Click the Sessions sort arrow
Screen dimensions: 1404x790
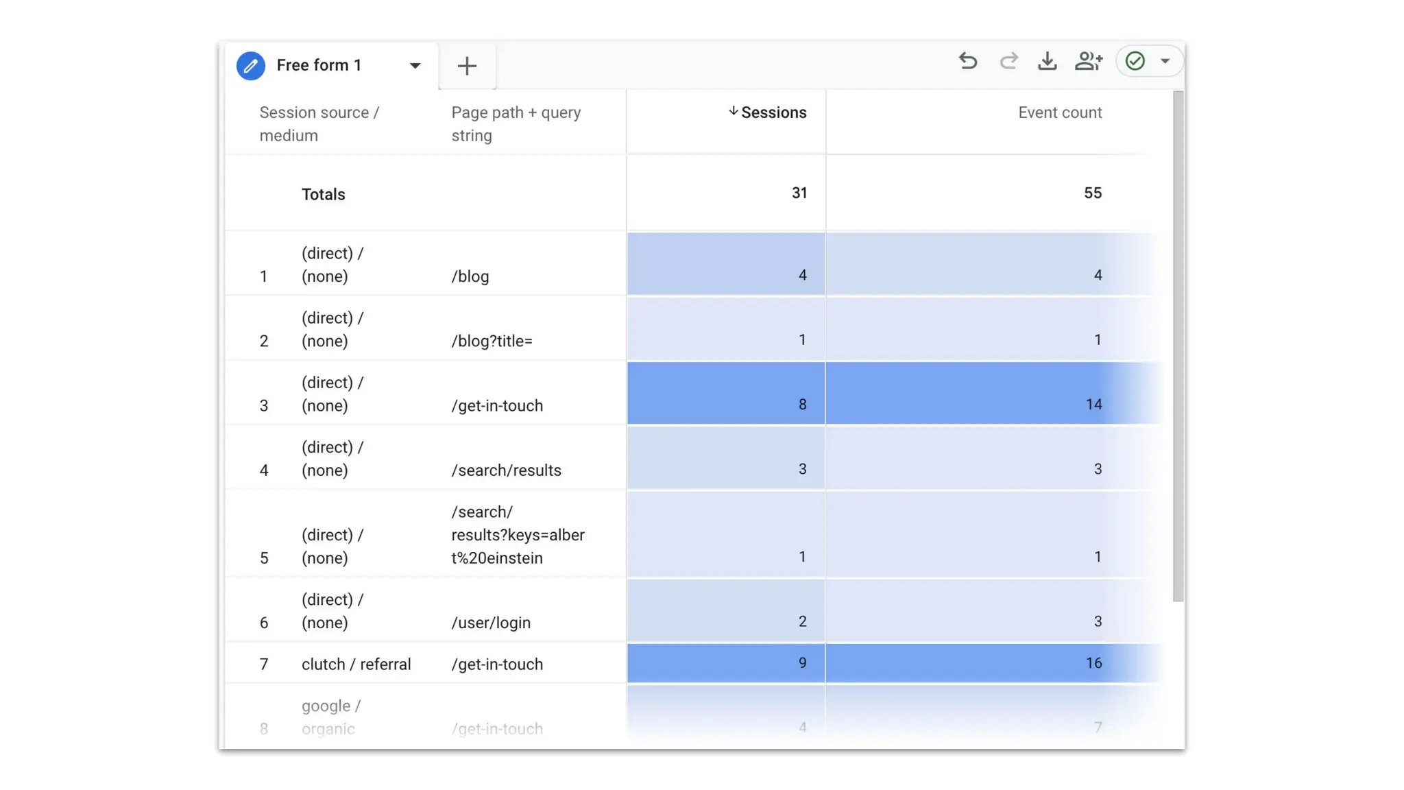click(733, 112)
